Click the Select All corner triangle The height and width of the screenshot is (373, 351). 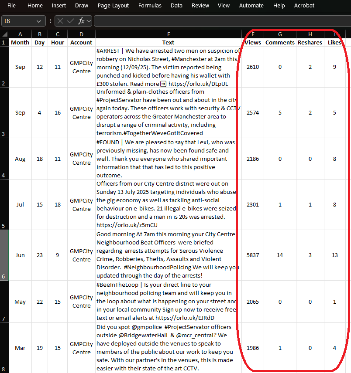[5, 34]
